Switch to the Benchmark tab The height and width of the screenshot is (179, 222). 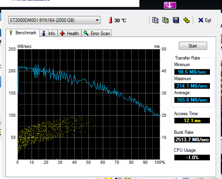(x=23, y=33)
